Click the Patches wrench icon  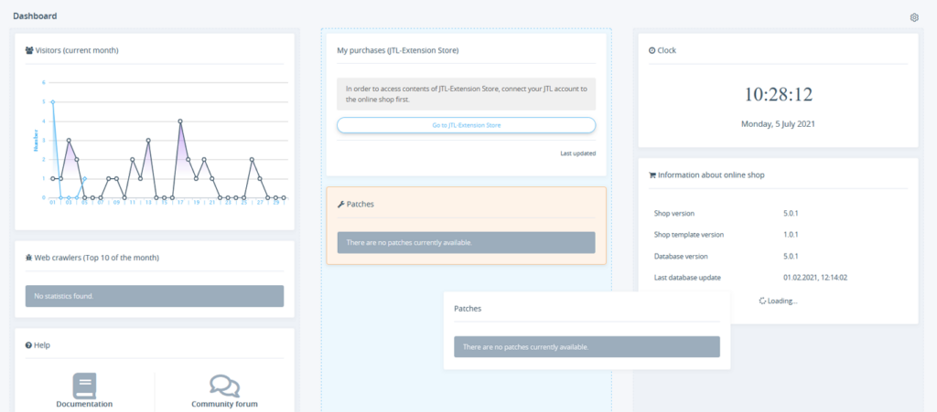tap(340, 204)
